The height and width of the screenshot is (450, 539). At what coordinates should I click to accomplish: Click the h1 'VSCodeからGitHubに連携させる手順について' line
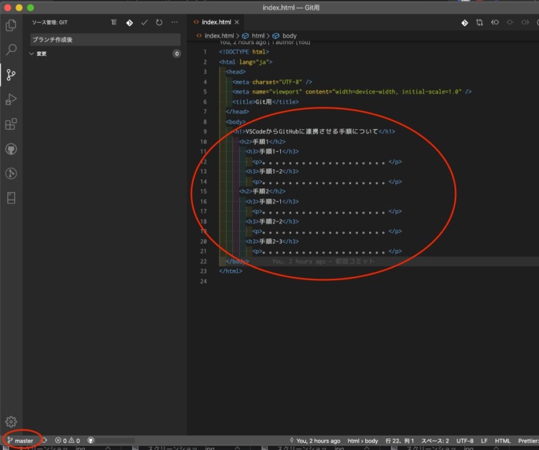coord(313,131)
